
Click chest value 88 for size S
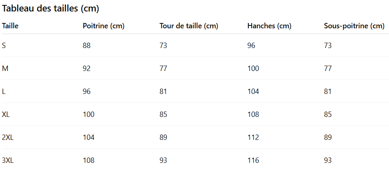coord(87,46)
